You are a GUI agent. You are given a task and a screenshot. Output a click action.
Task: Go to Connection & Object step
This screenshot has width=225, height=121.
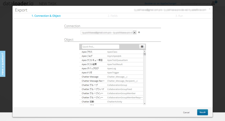(x=46, y=16)
